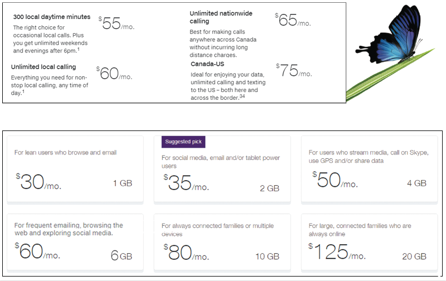Select the Suggested pick badge
This screenshot has height=281, width=446.
pyautogui.click(x=183, y=142)
